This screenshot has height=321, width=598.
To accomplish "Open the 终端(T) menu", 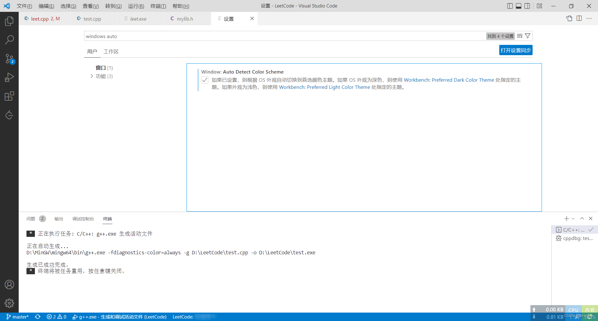I will pos(158,6).
